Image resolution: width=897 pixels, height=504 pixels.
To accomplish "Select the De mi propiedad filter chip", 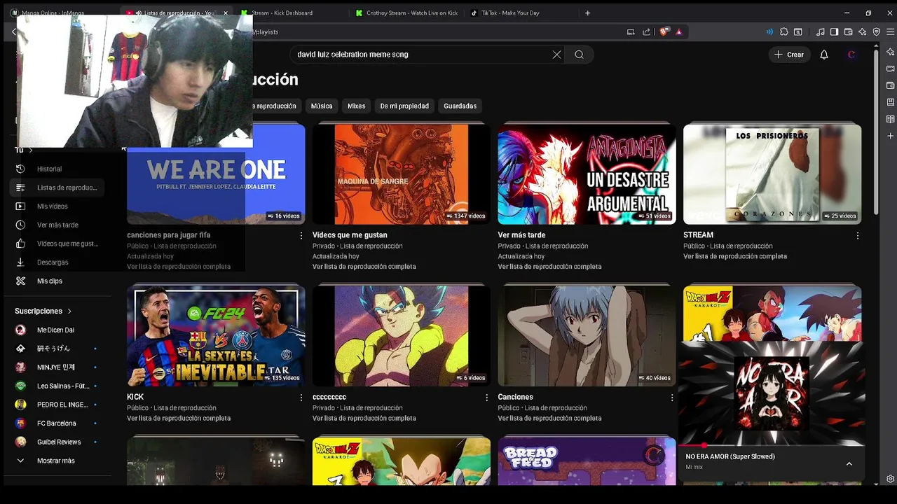I will click(x=404, y=106).
